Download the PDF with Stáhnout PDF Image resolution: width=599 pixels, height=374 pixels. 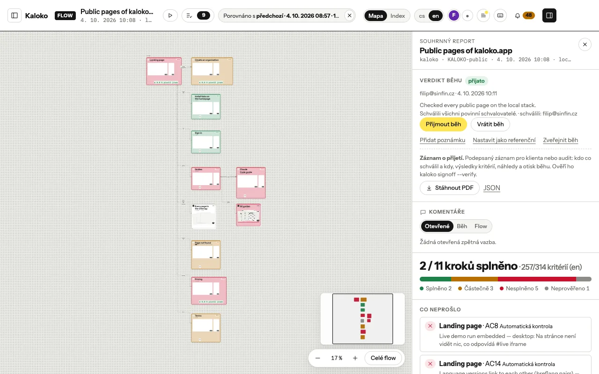[x=450, y=188]
